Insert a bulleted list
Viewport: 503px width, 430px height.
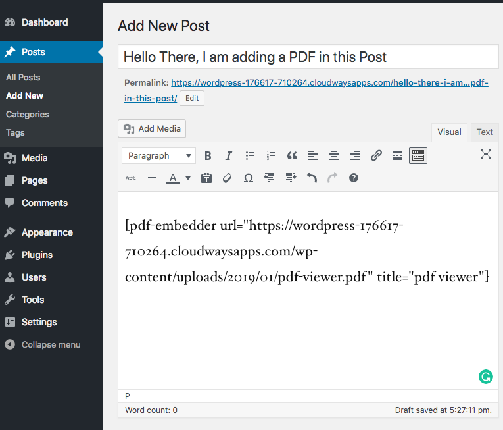[x=250, y=156]
